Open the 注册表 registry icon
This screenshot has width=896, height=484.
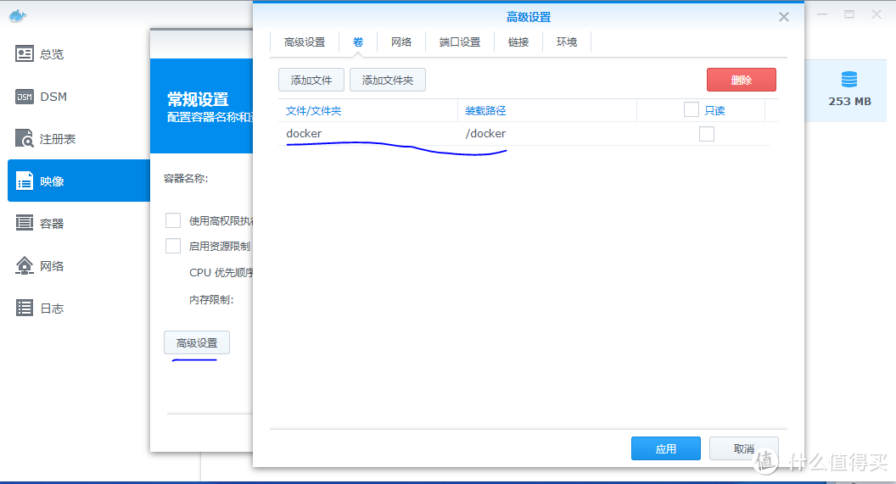(24, 139)
